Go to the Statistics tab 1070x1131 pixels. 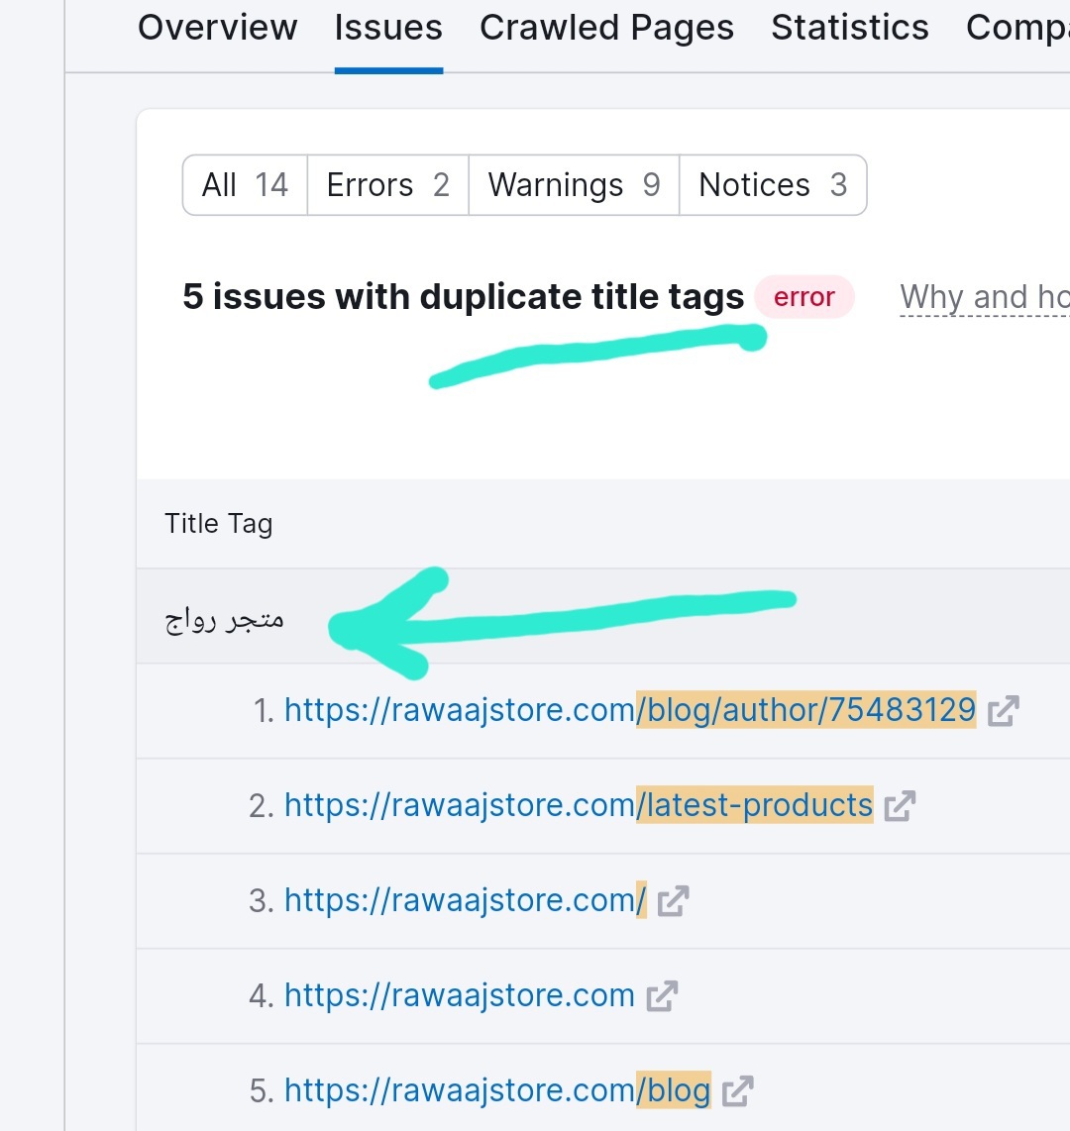849,28
